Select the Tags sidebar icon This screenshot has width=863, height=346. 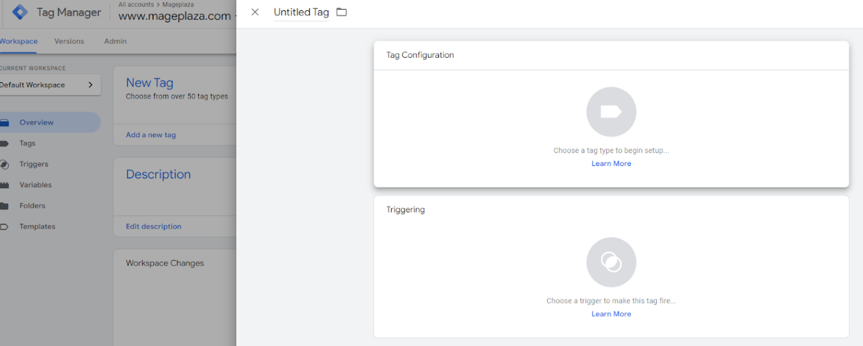(x=4, y=143)
